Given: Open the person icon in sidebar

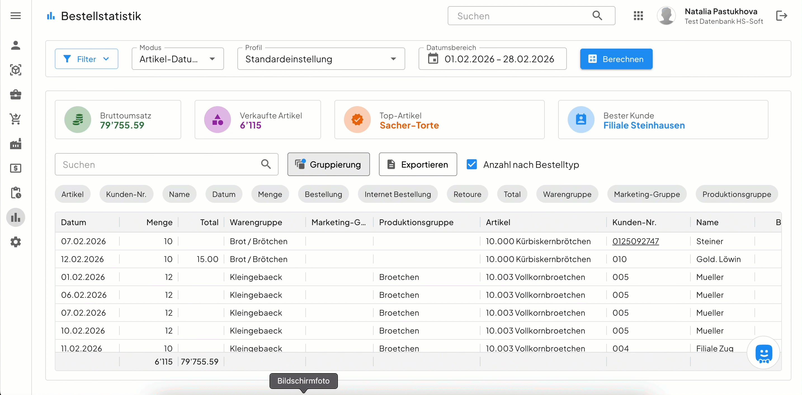Looking at the screenshot, I should pyautogui.click(x=16, y=46).
